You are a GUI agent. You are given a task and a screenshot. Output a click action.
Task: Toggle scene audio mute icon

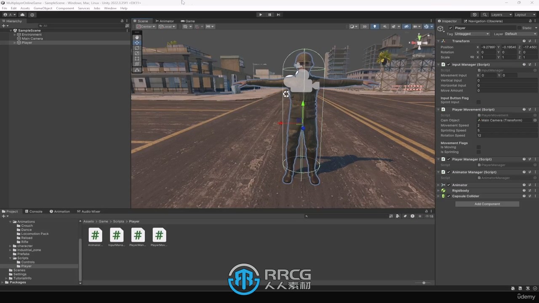(x=385, y=27)
